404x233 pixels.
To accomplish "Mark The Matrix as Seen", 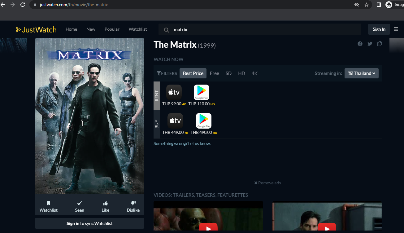I will point(80,206).
